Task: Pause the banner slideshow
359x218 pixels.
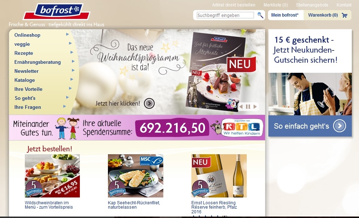Action: pos(248,107)
